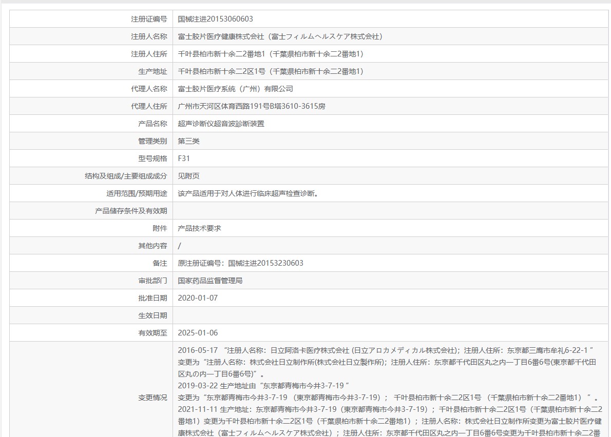Click the 变更情况 label
Screen dimensions: 611x437
[152, 398]
